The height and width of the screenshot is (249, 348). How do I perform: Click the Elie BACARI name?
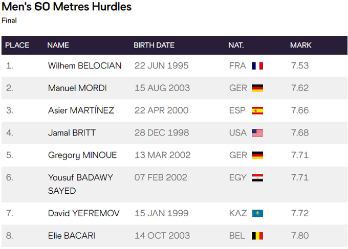tap(72, 236)
